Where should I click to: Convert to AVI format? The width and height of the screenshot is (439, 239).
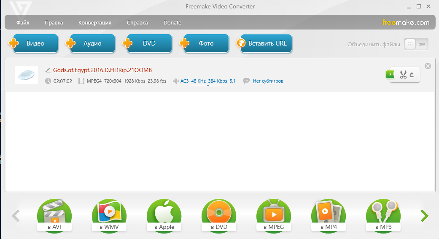tap(54, 216)
